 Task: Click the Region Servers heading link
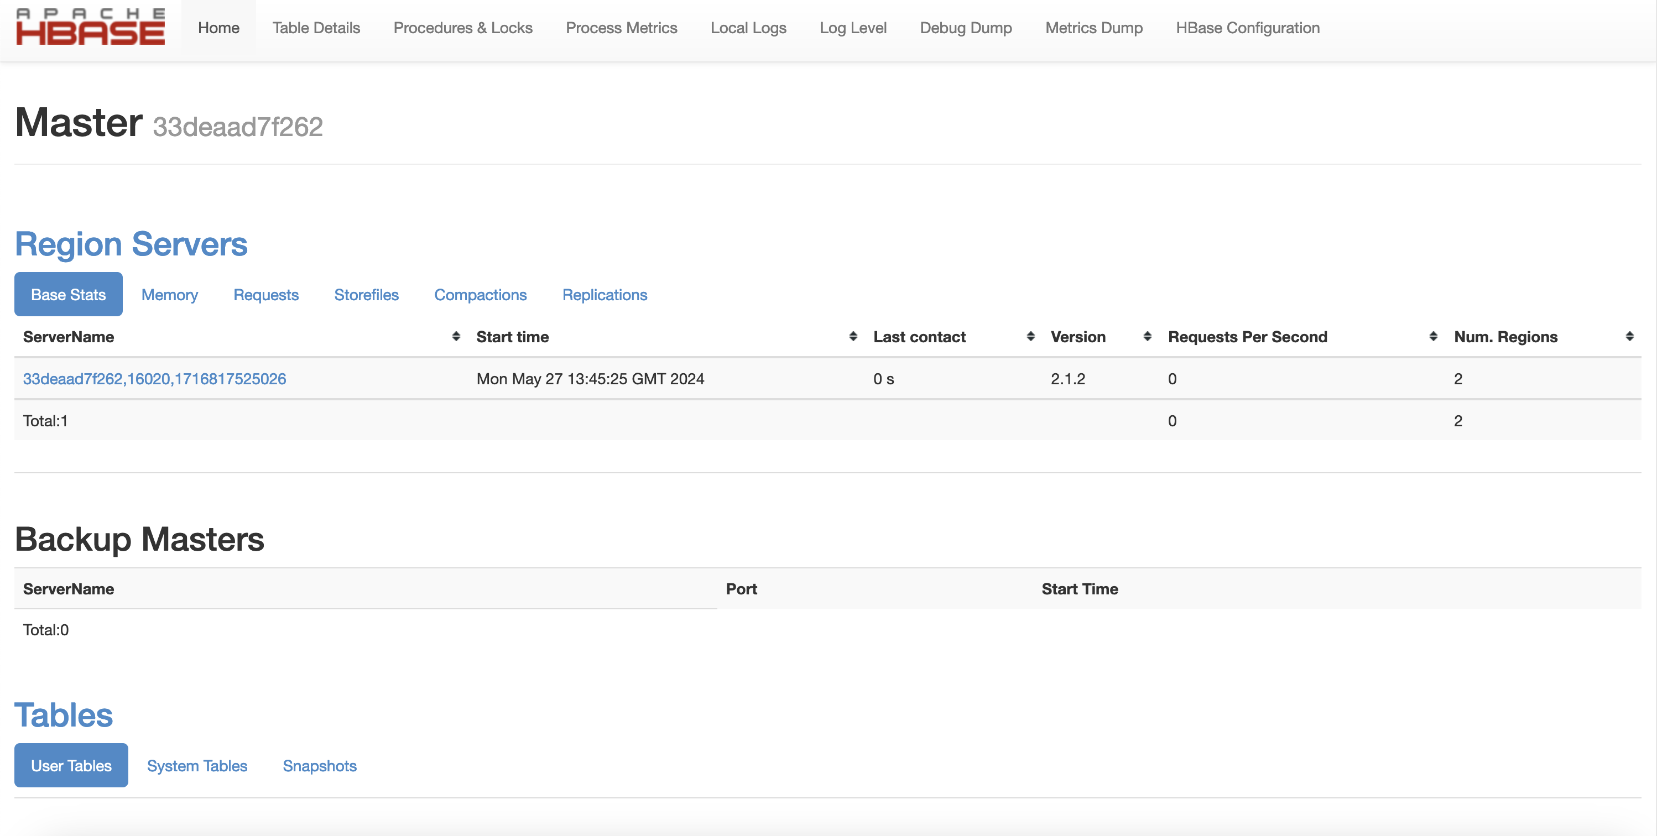tap(131, 244)
